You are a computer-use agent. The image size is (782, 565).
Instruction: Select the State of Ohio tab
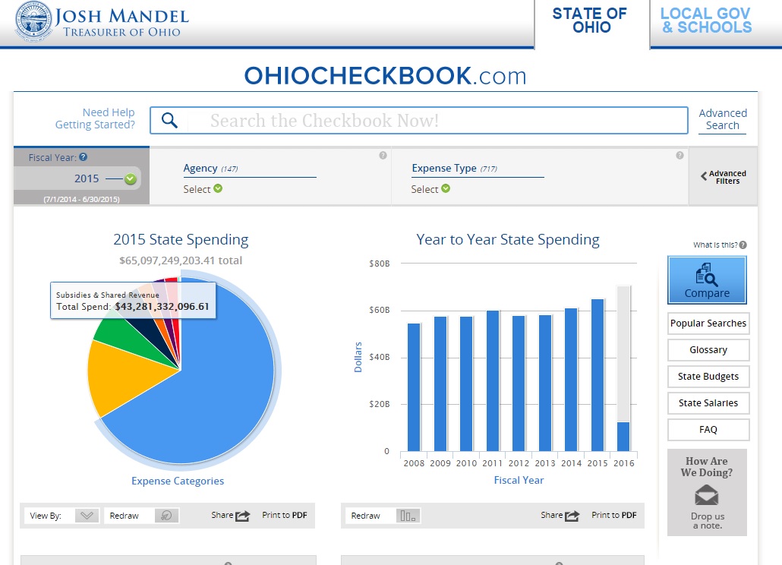[x=589, y=21]
